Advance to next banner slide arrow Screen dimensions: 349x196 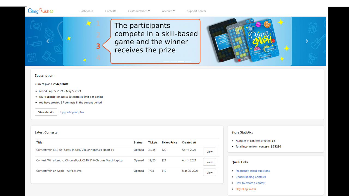pos(307,41)
